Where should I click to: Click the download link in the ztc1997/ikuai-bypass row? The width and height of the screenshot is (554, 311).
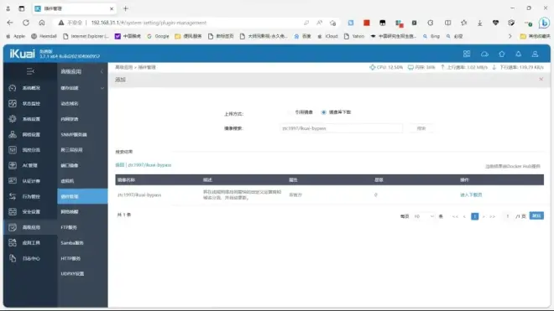[471, 194]
